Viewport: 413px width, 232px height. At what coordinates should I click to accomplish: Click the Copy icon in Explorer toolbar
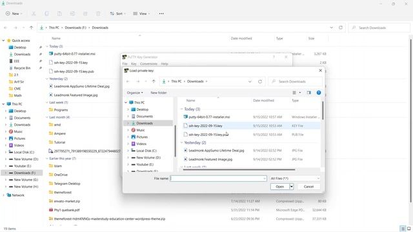[46, 14]
